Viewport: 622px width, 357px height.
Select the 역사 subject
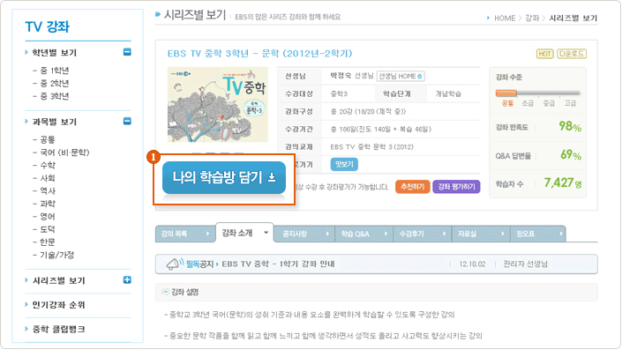point(48,190)
